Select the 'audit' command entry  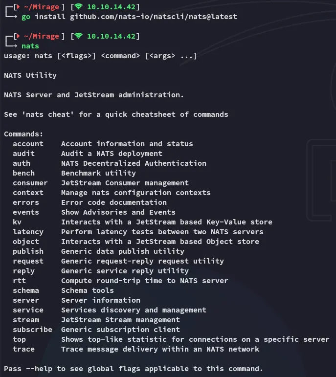point(23,154)
